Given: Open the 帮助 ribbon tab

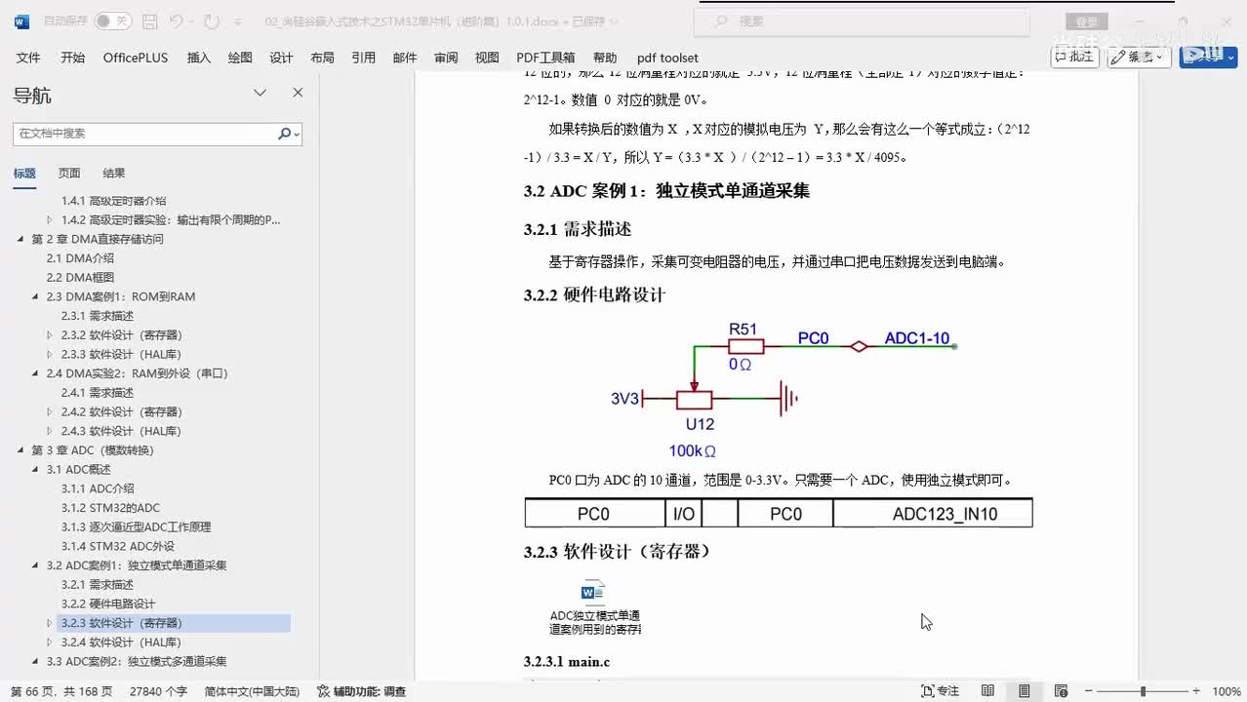Looking at the screenshot, I should [x=605, y=58].
